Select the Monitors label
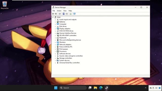The width and height of the screenshot is (162, 91). [63, 42]
